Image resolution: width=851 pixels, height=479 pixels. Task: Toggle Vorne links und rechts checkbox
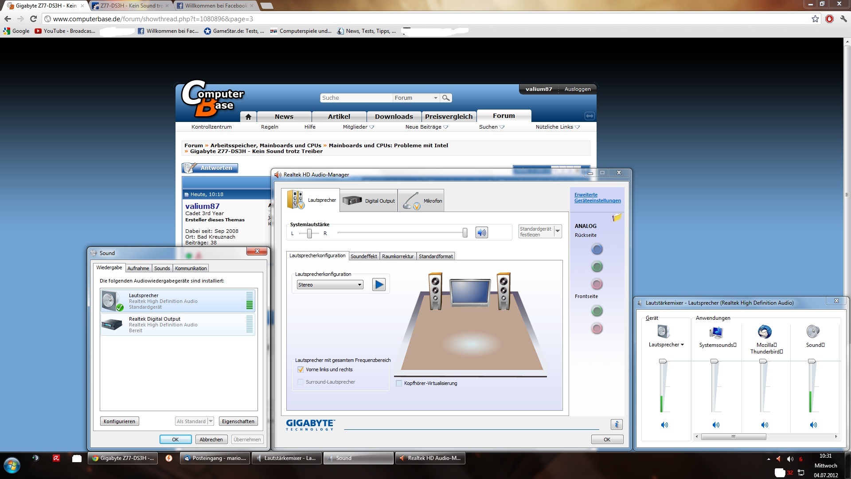pyautogui.click(x=301, y=369)
